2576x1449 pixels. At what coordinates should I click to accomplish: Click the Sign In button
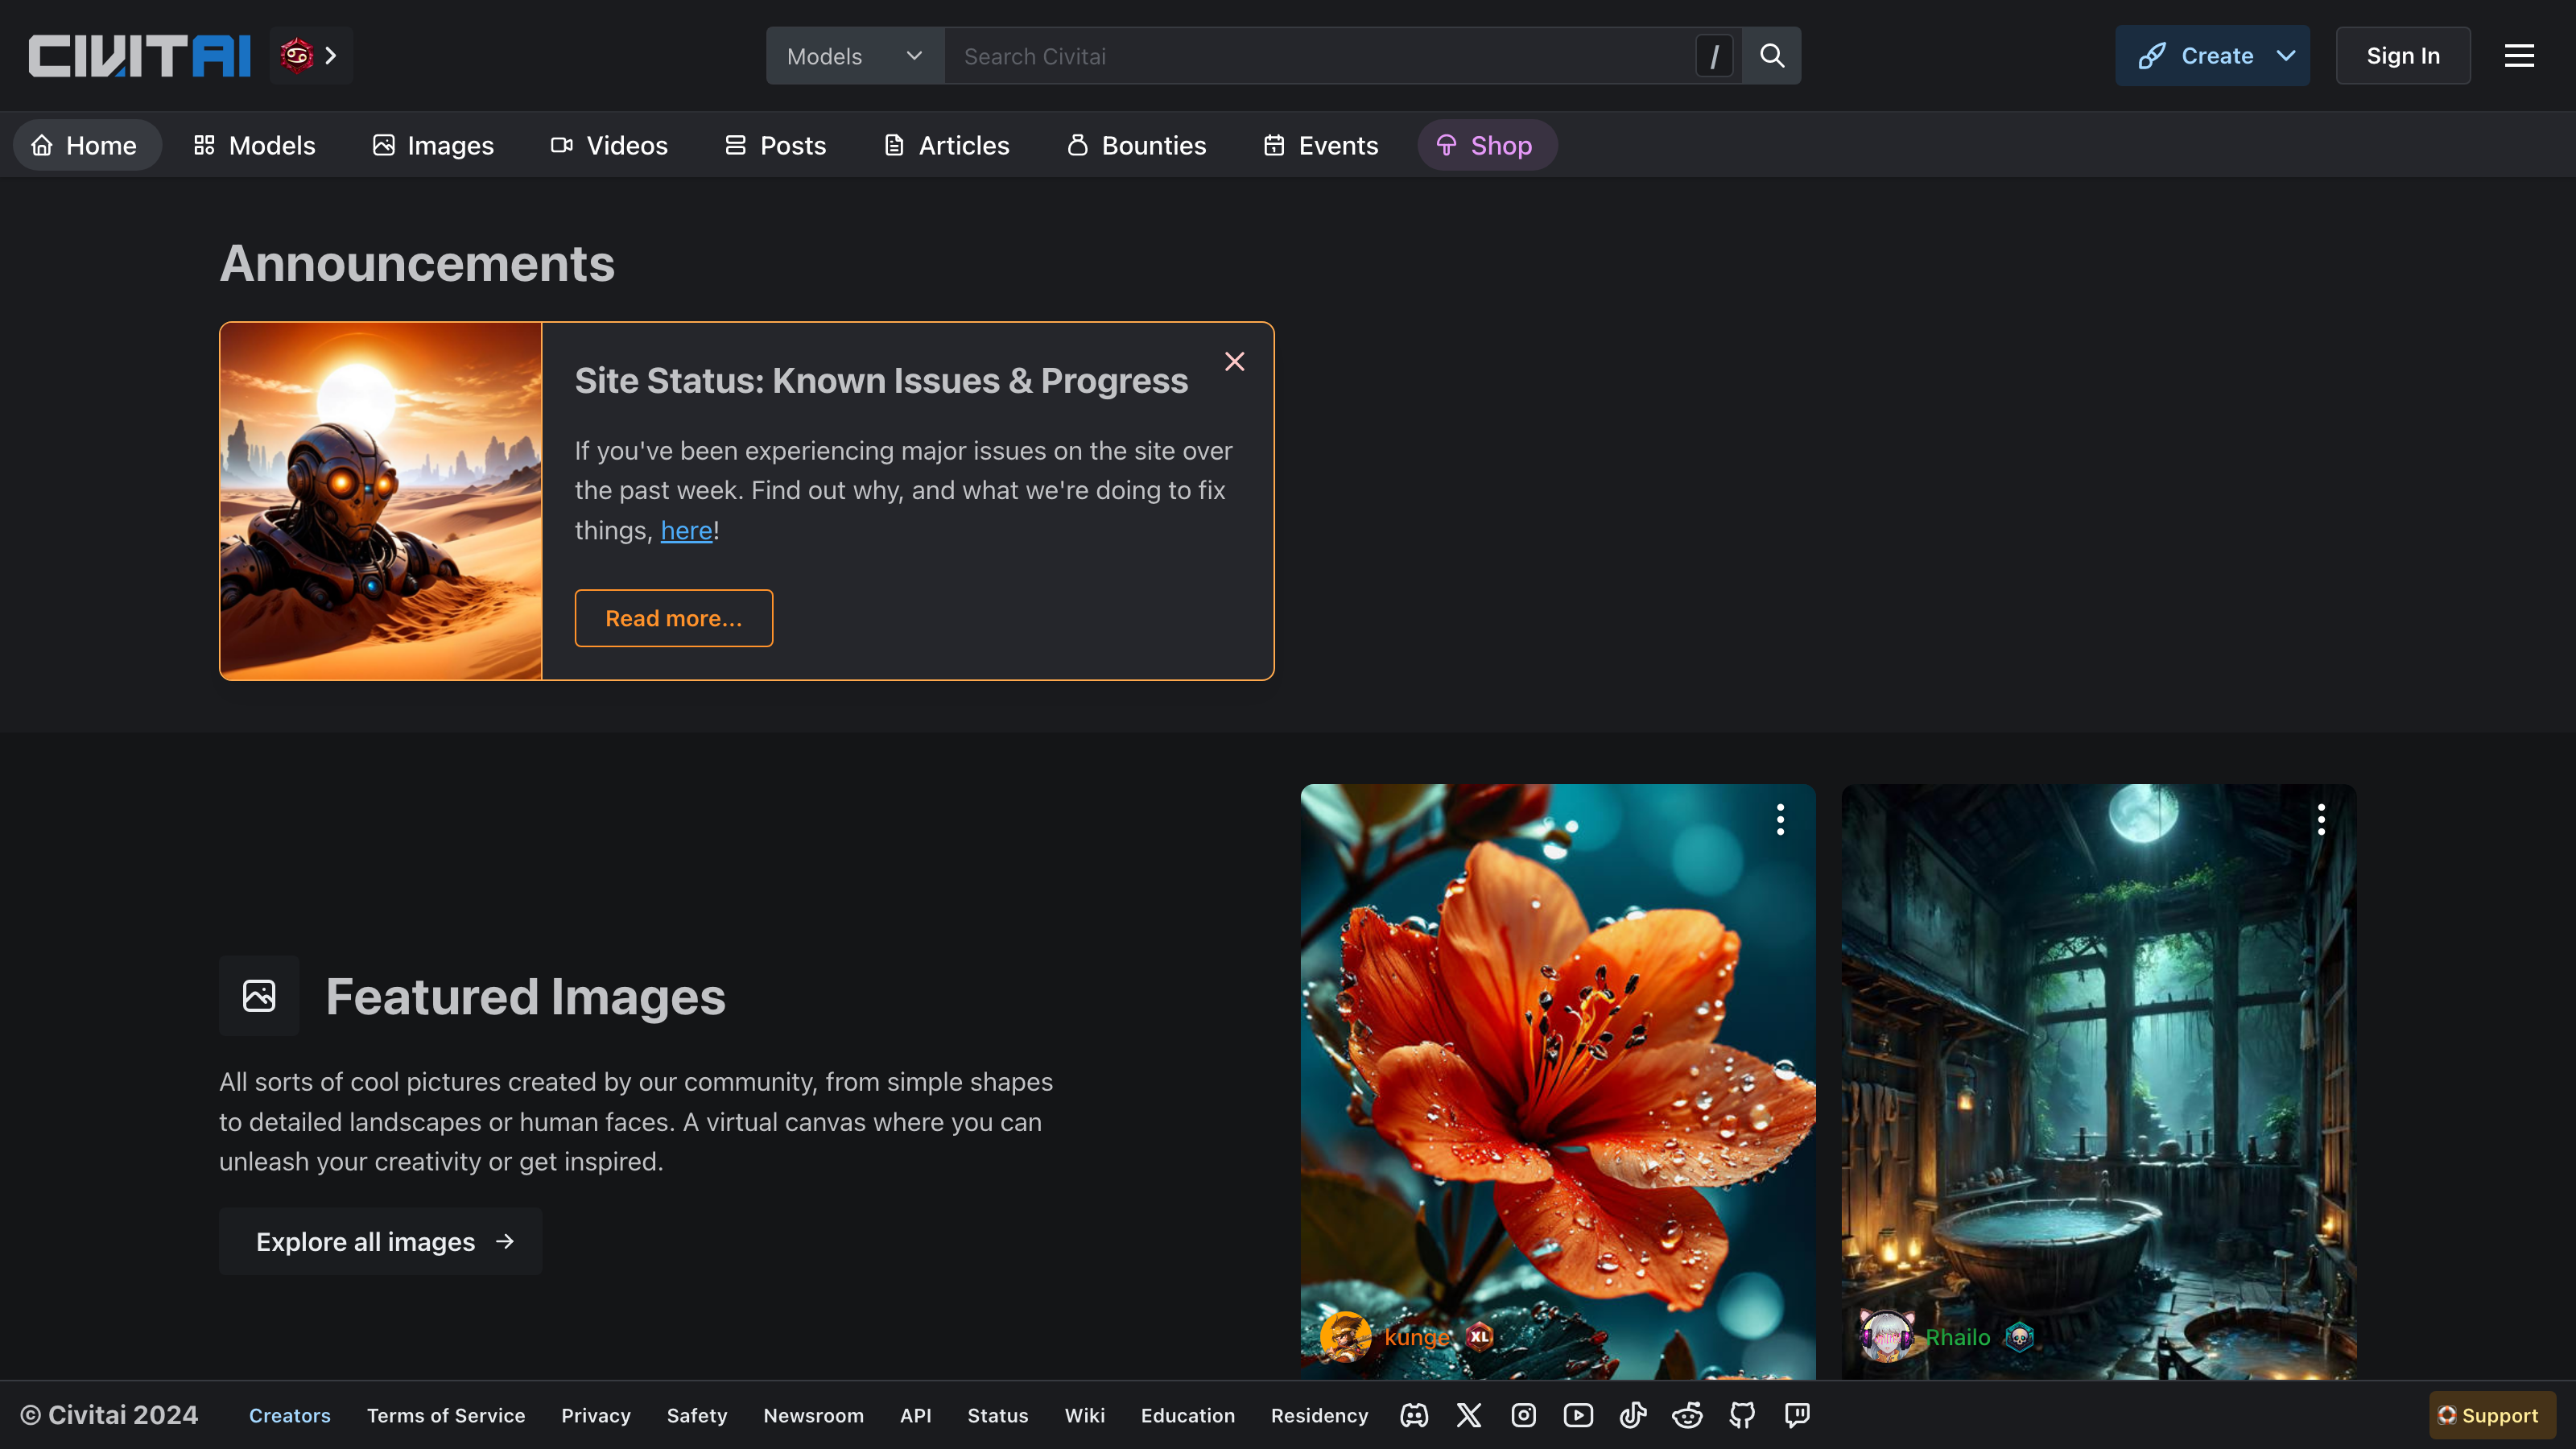click(x=2403, y=56)
